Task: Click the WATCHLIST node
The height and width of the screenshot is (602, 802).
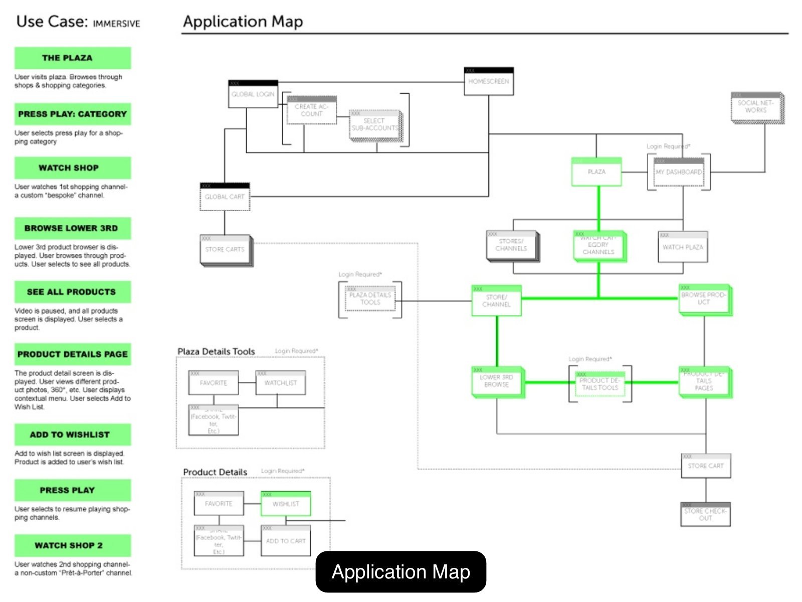Action: point(281,383)
